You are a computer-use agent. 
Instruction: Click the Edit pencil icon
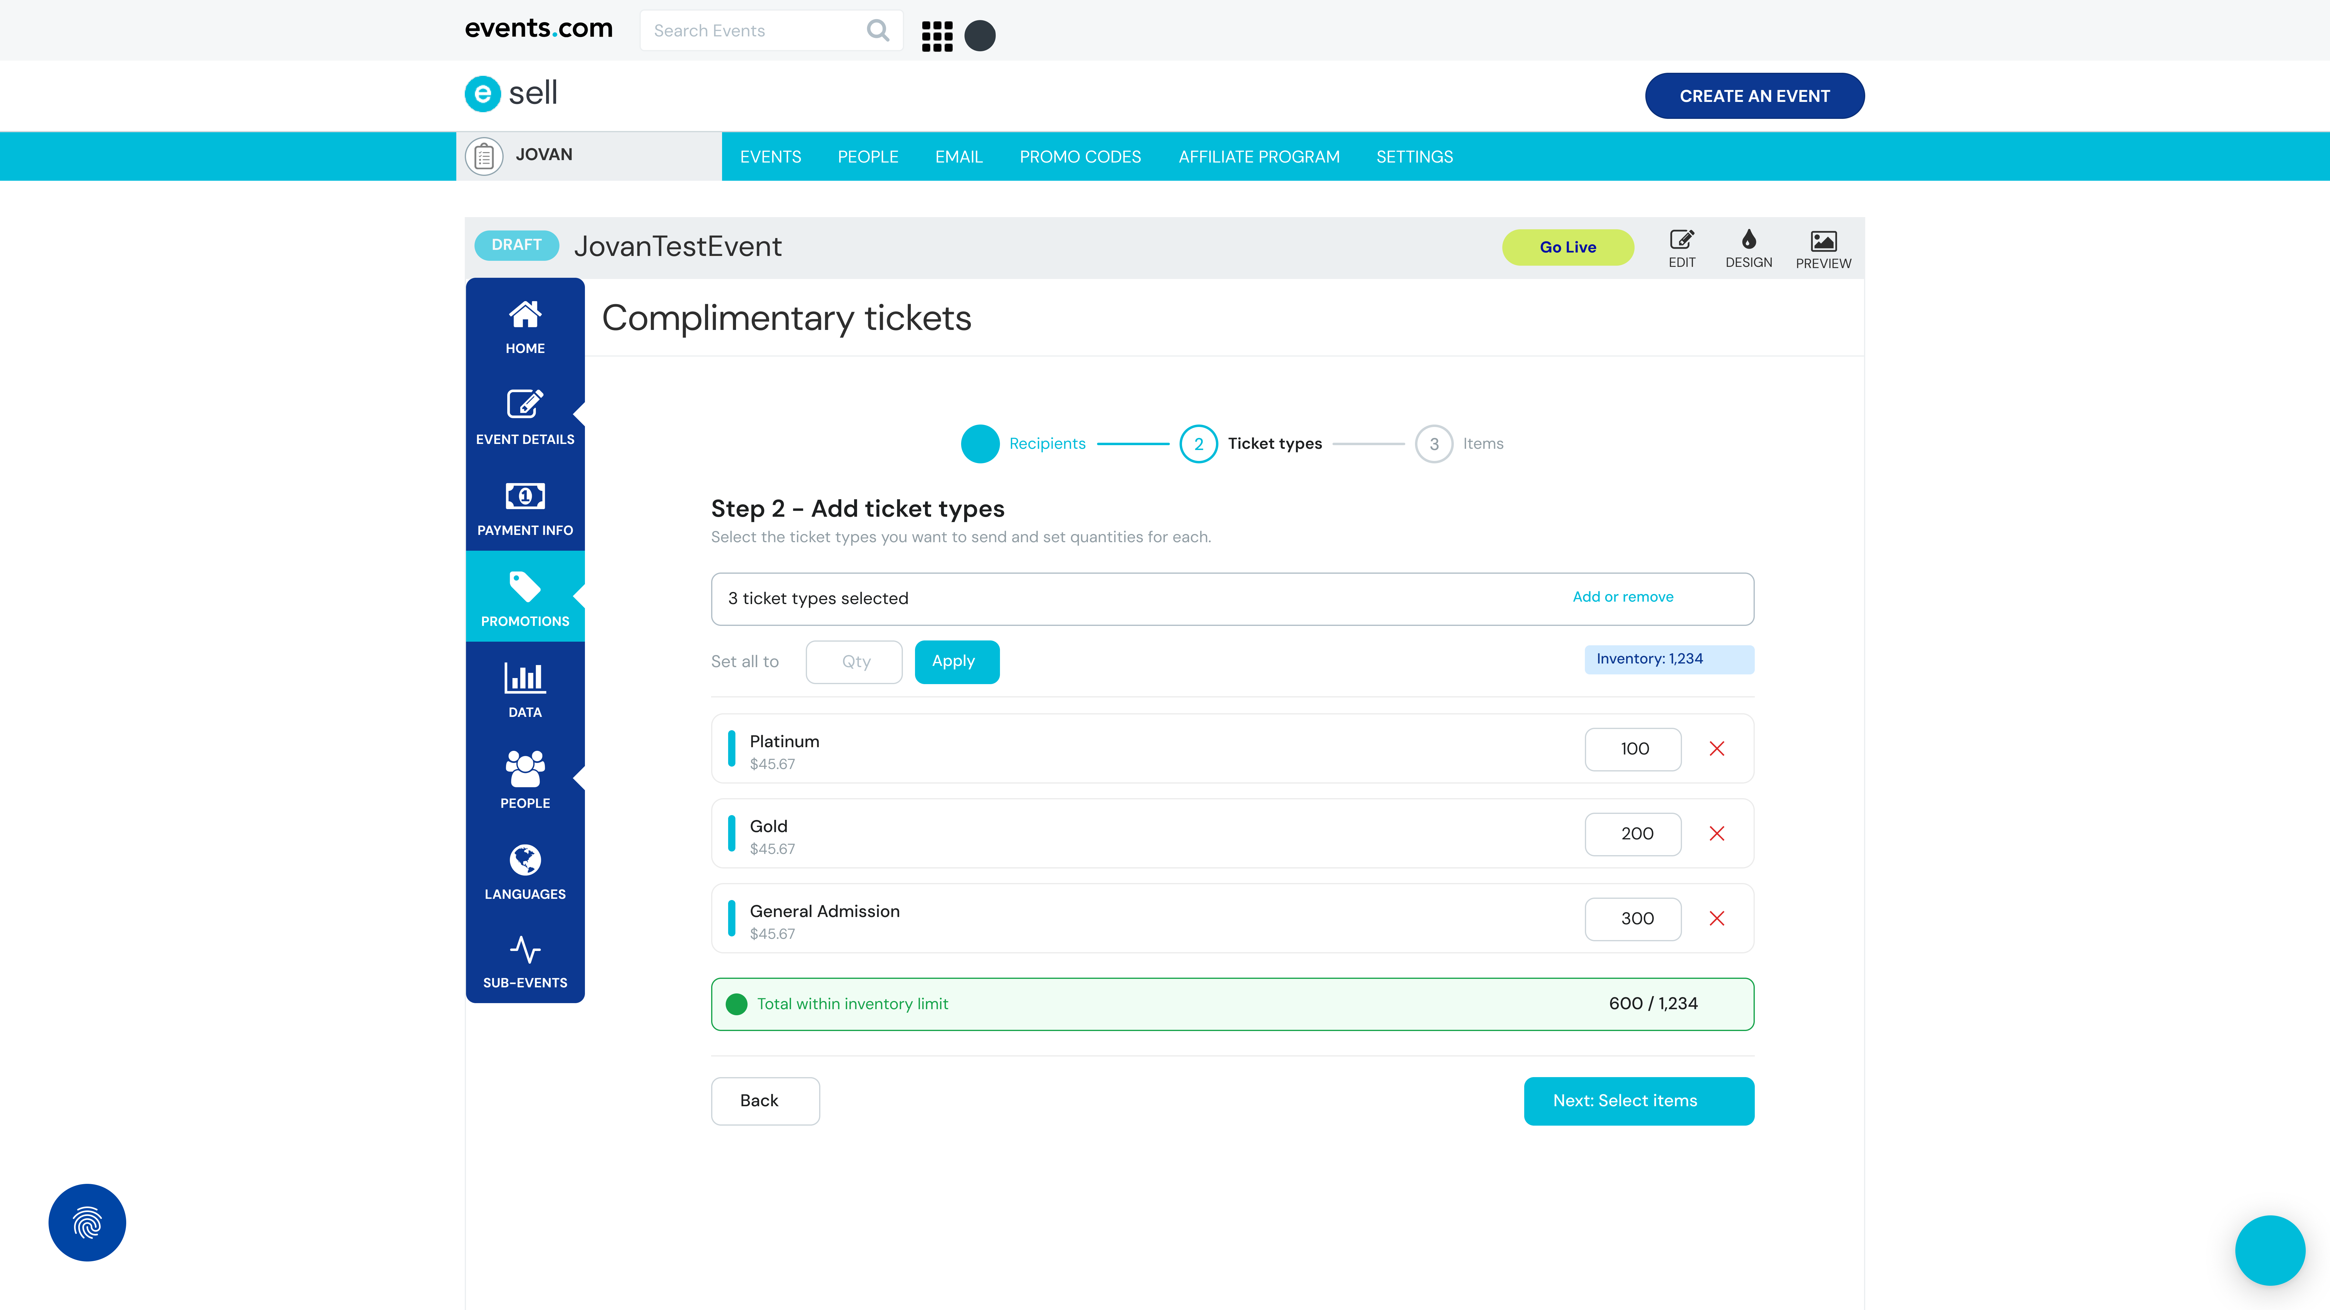pyautogui.click(x=1681, y=240)
